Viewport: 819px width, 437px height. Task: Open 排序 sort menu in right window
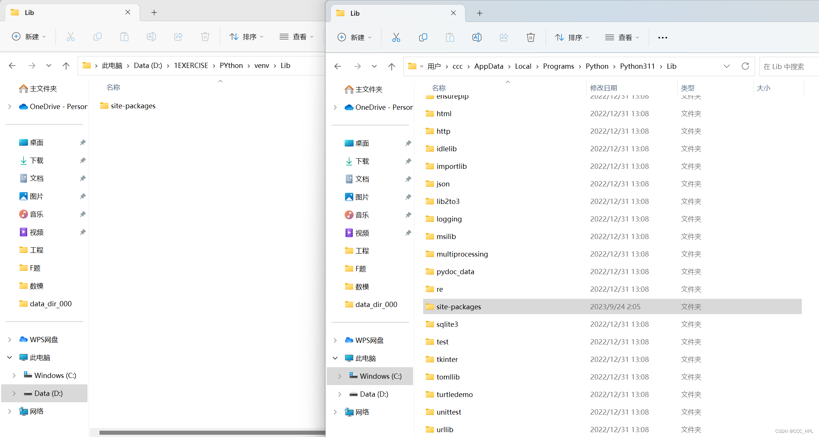(x=572, y=37)
